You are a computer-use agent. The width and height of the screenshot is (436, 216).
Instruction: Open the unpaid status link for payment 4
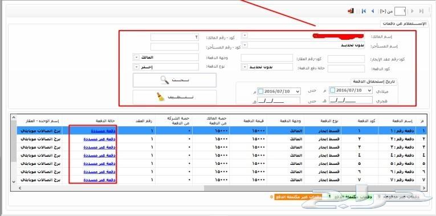click(x=100, y=155)
